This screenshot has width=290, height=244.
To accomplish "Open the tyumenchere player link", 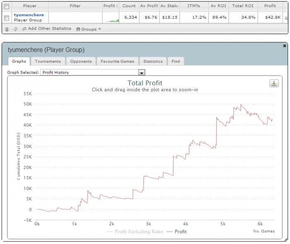I will coord(29,15).
